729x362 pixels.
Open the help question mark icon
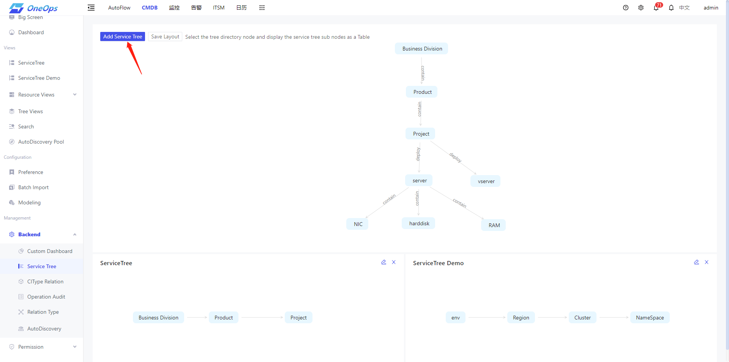pyautogui.click(x=626, y=8)
